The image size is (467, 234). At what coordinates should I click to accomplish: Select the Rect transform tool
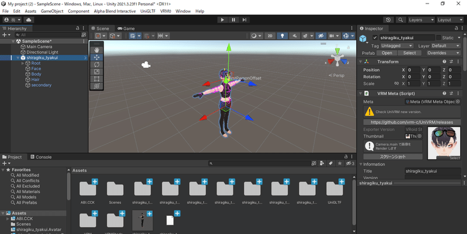(97, 79)
